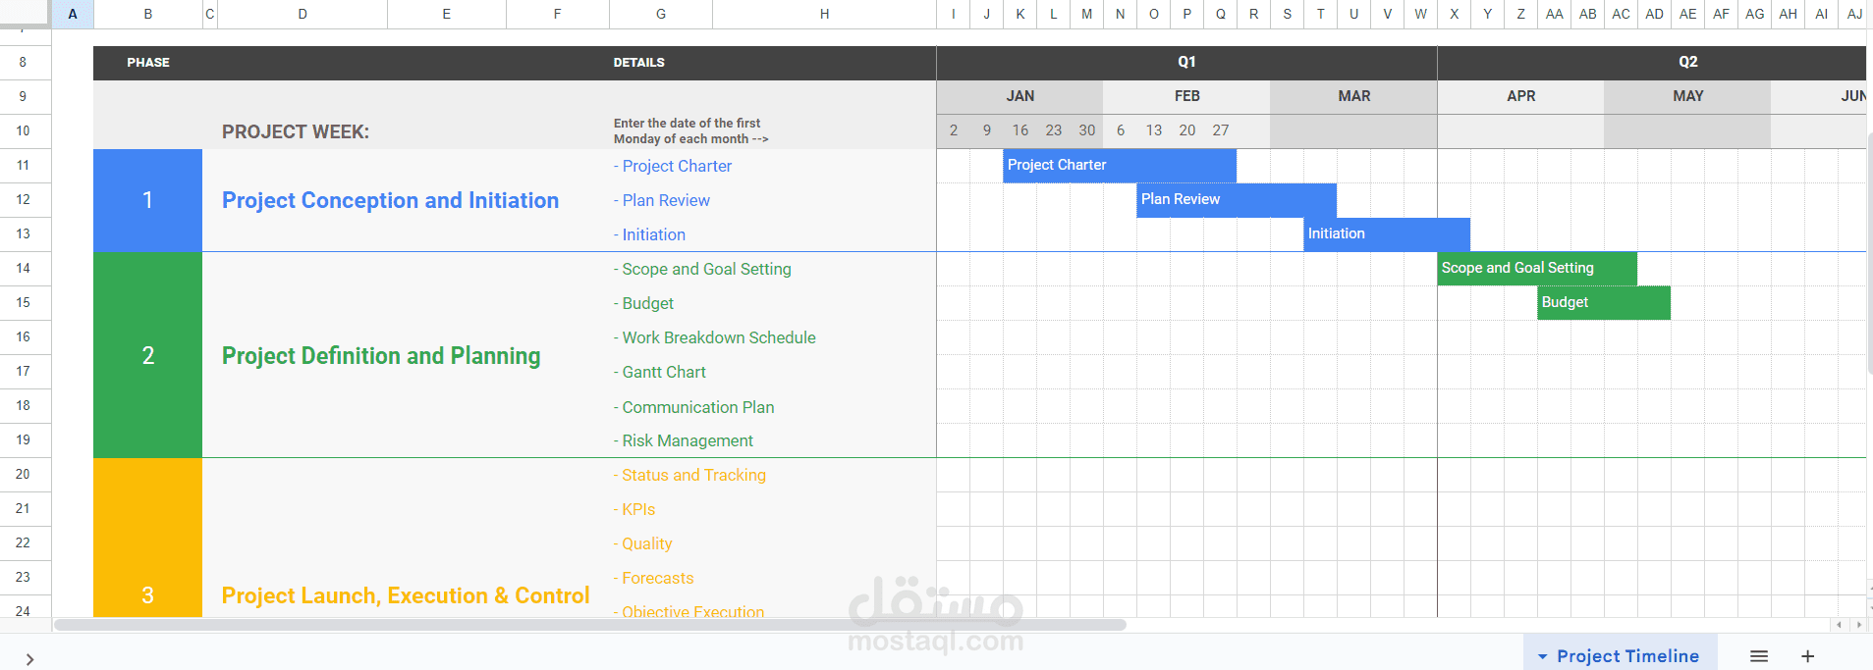Select row 12 header
The width and height of the screenshot is (1873, 670).
24,199
